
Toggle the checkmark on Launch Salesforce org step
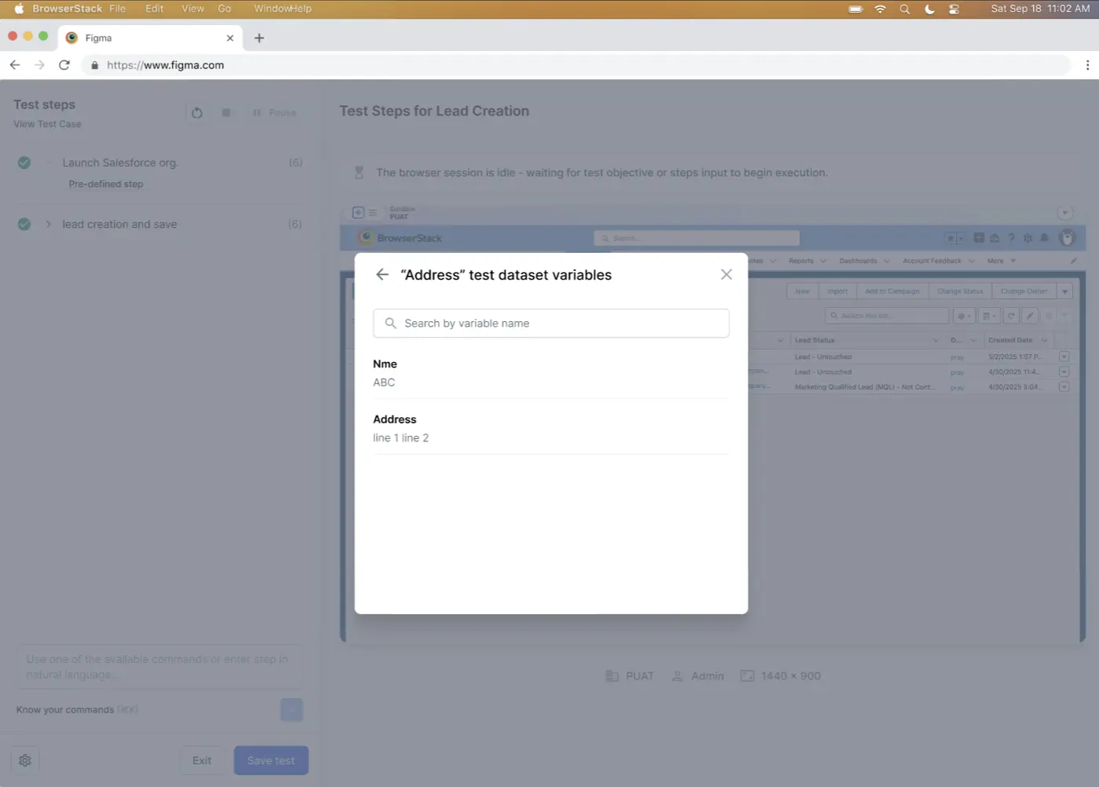[x=24, y=162]
